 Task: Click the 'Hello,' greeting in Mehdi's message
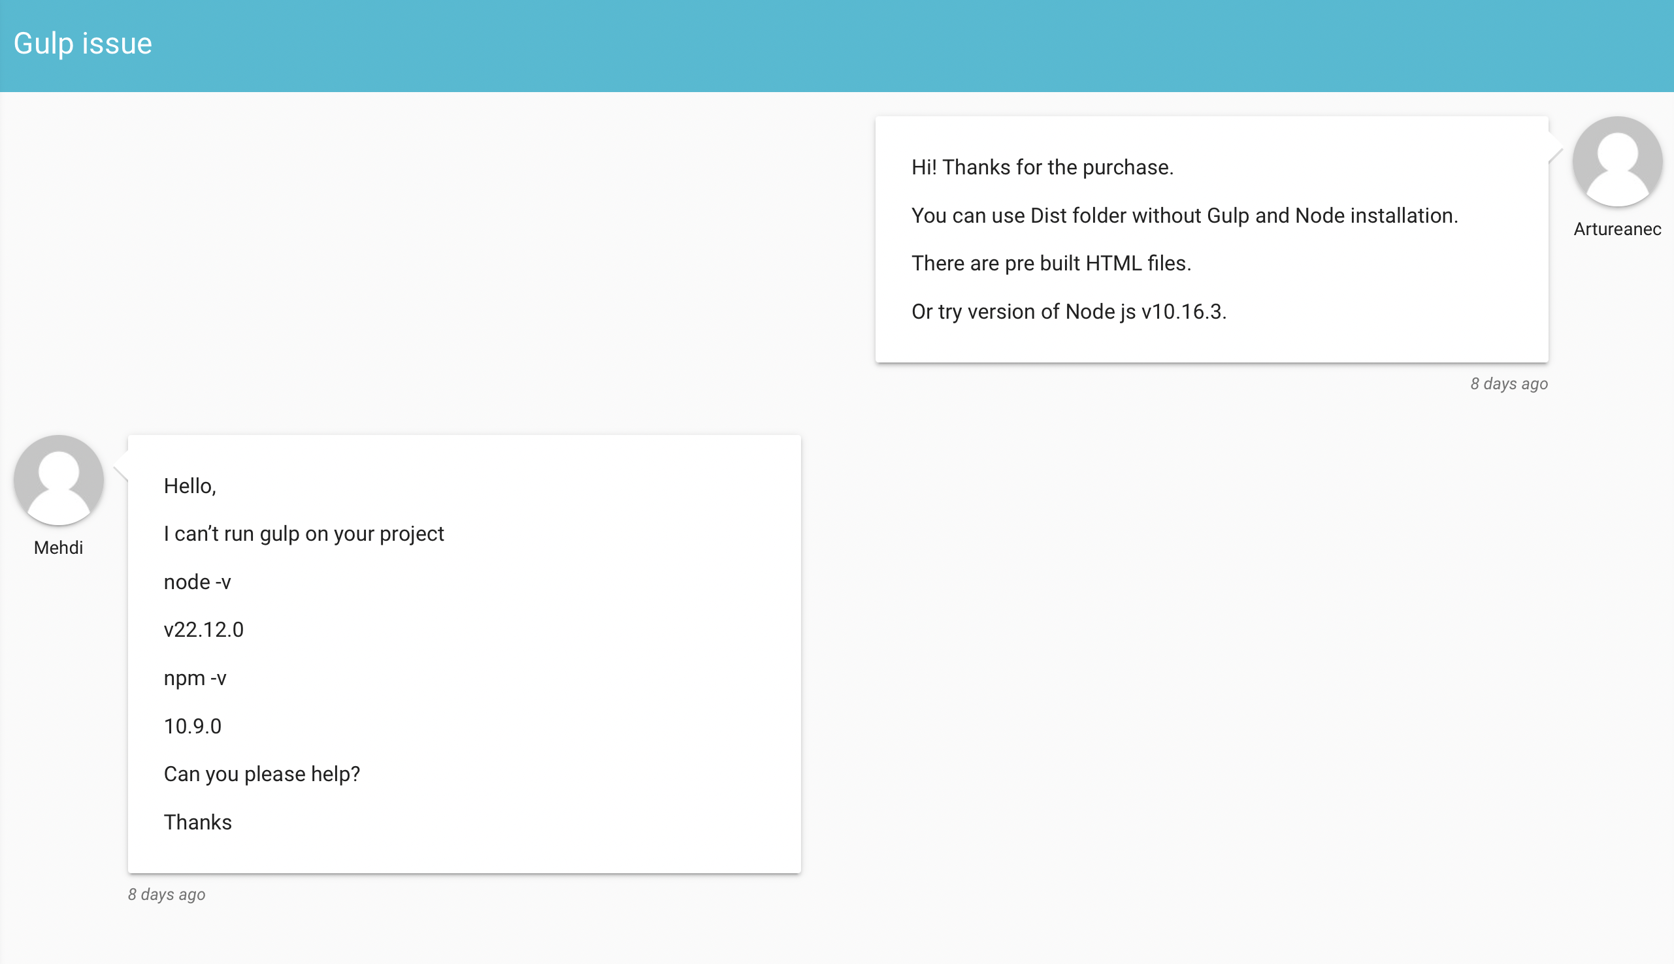(x=190, y=486)
